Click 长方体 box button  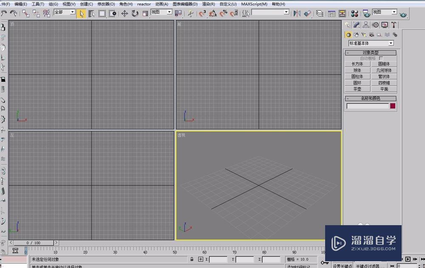click(x=357, y=64)
